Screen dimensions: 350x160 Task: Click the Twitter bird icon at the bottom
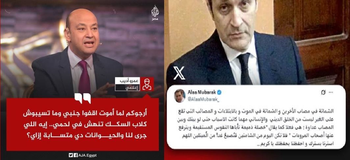[x=70, y=155]
